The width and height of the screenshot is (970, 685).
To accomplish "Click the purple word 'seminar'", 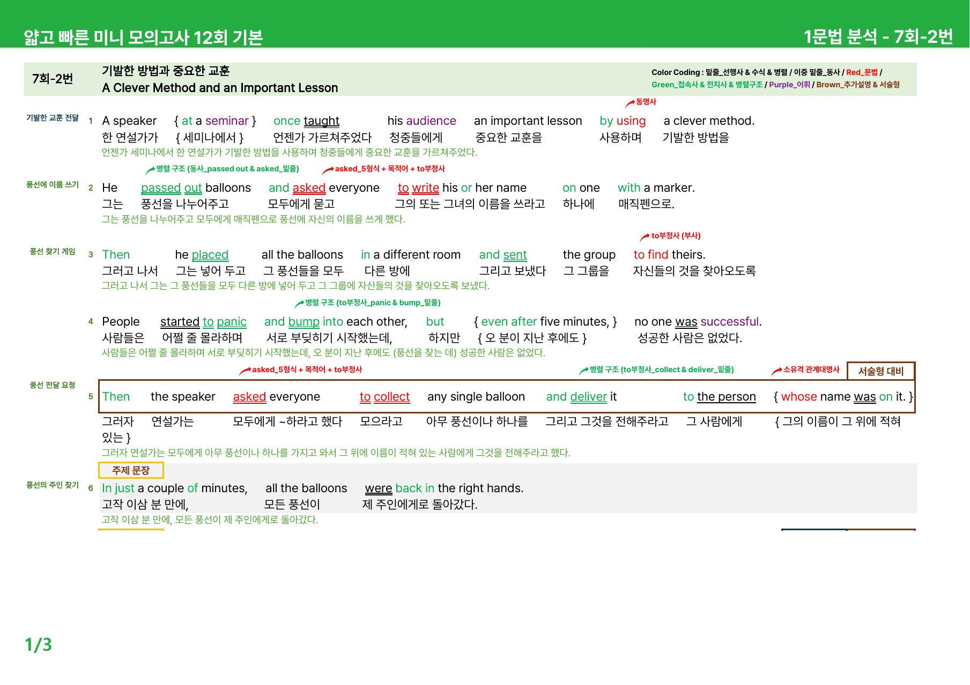I will click(227, 121).
